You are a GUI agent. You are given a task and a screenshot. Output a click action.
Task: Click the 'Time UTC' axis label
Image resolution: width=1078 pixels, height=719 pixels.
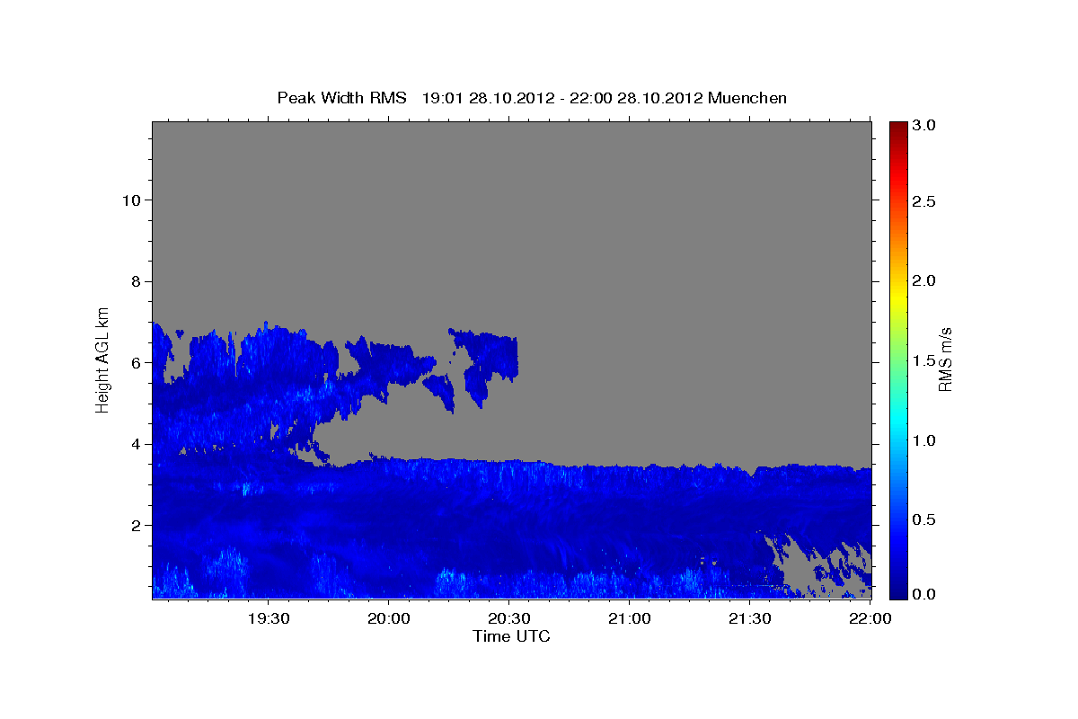511,636
